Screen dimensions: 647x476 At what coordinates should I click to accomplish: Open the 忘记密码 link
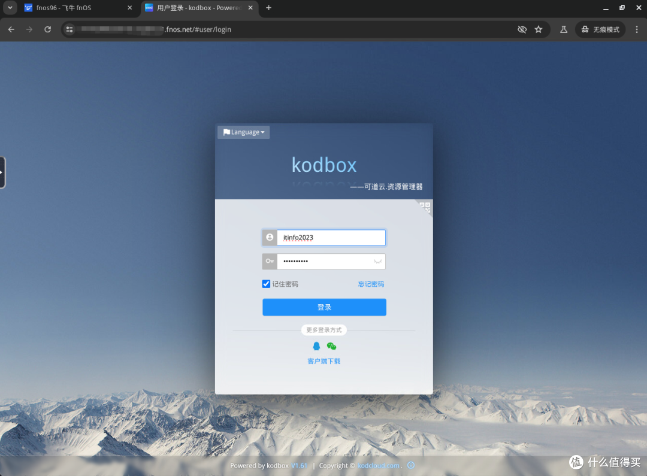(371, 284)
